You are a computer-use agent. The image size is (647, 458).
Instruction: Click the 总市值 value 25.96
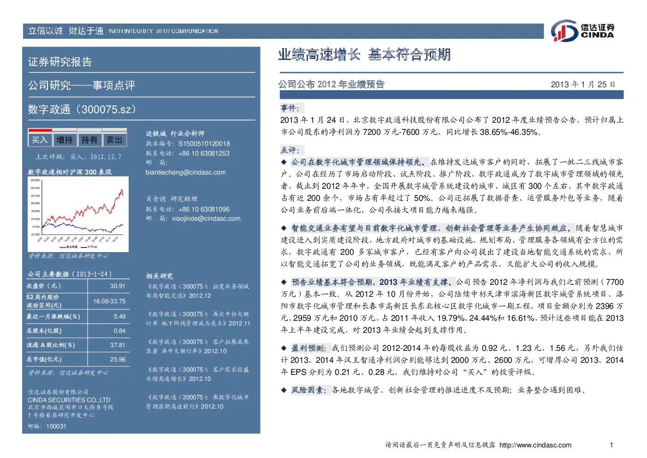click(118, 359)
